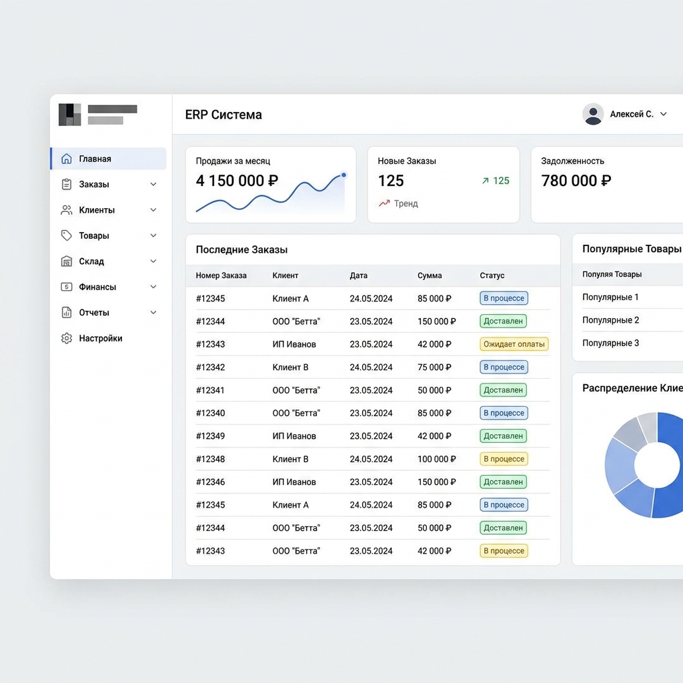
Task: Click the endpoint dot on sales chart
Action: point(344,175)
